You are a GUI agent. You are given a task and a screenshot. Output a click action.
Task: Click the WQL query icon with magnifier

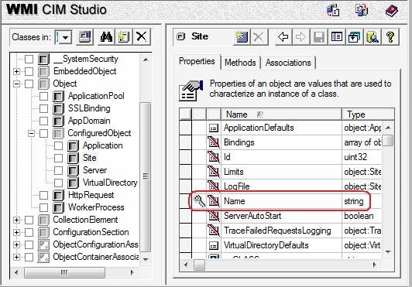pos(373,37)
